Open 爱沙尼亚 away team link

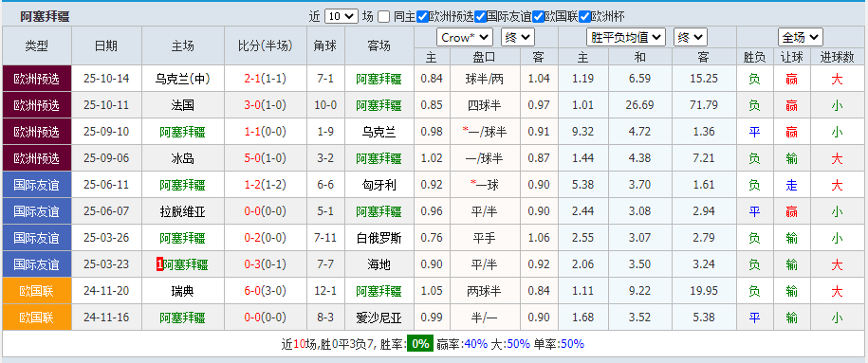click(x=379, y=318)
